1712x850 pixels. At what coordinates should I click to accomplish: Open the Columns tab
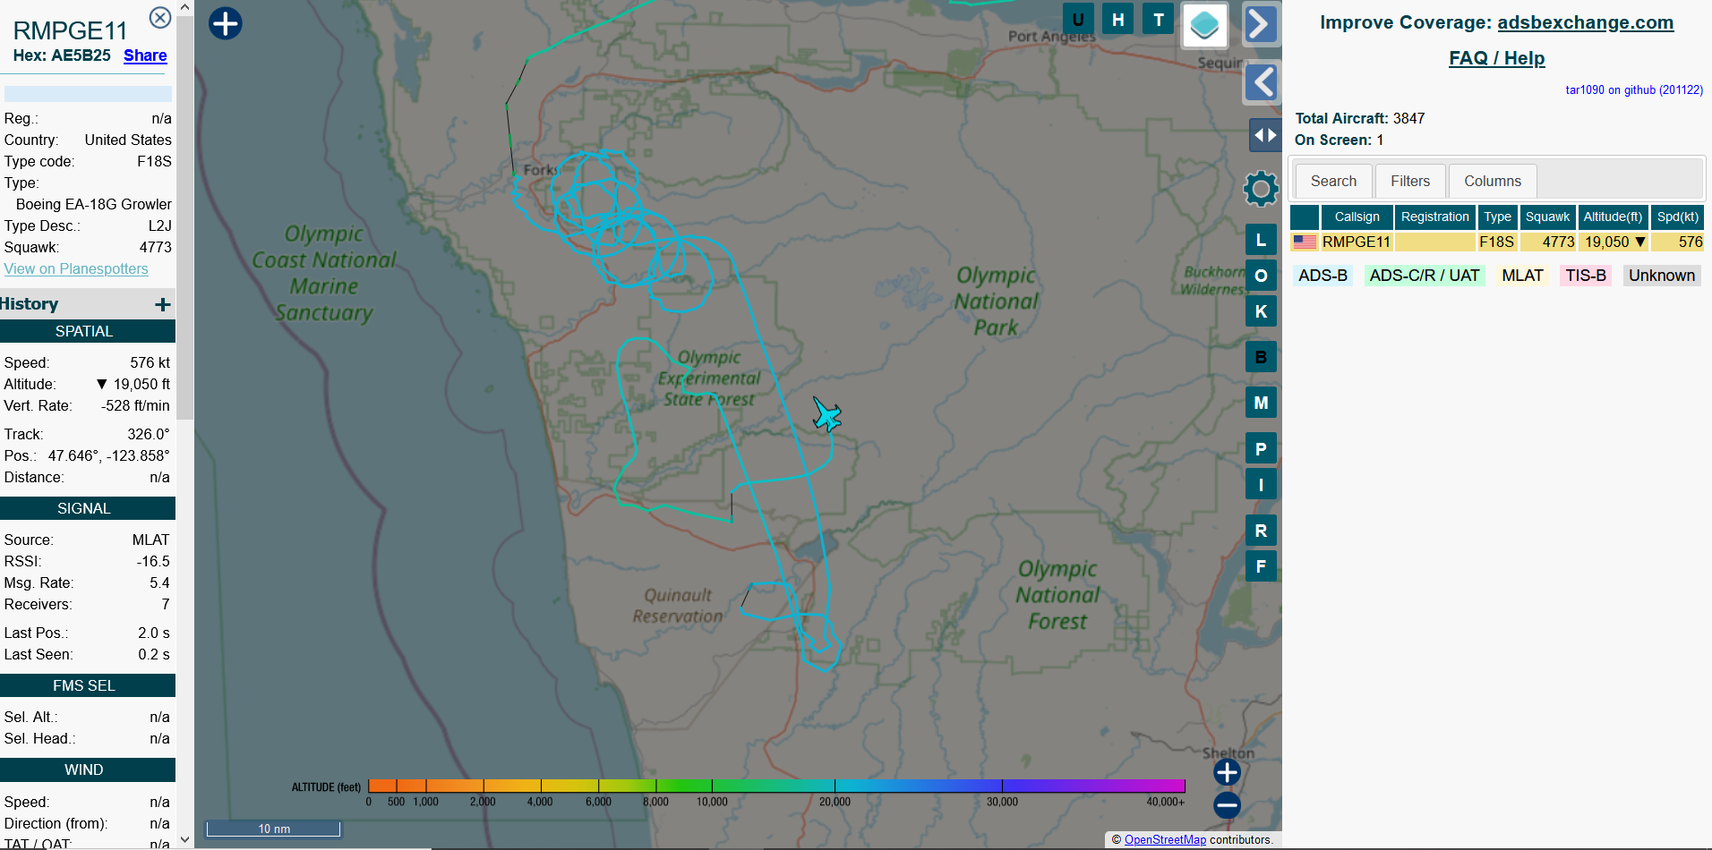1492,181
